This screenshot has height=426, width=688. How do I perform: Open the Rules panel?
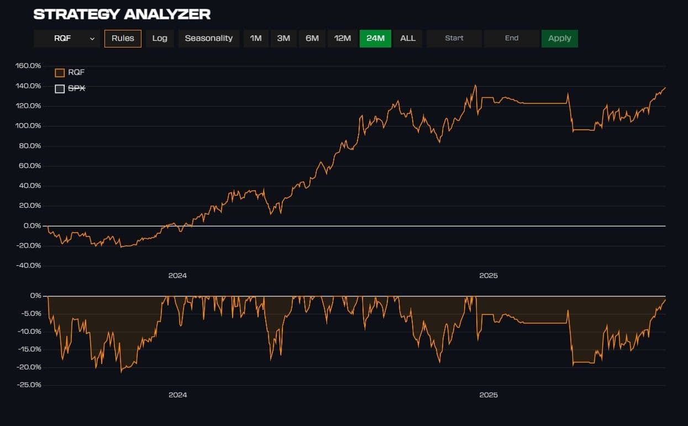tap(123, 38)
